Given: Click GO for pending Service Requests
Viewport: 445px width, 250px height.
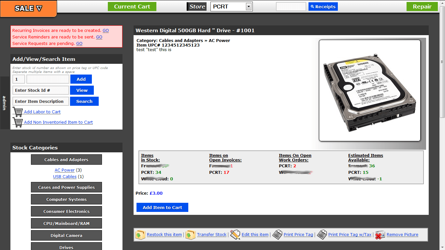Looking at the screenshot, I should (x=79, y=44).
